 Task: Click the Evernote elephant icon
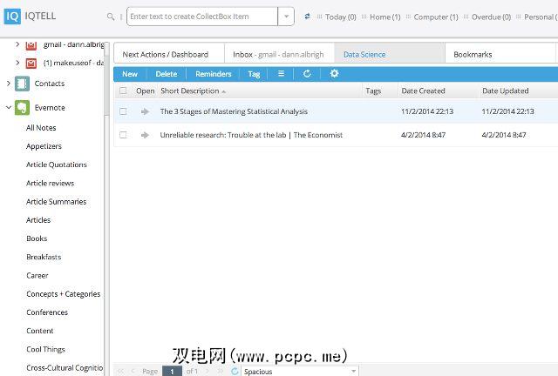[22, 108]
